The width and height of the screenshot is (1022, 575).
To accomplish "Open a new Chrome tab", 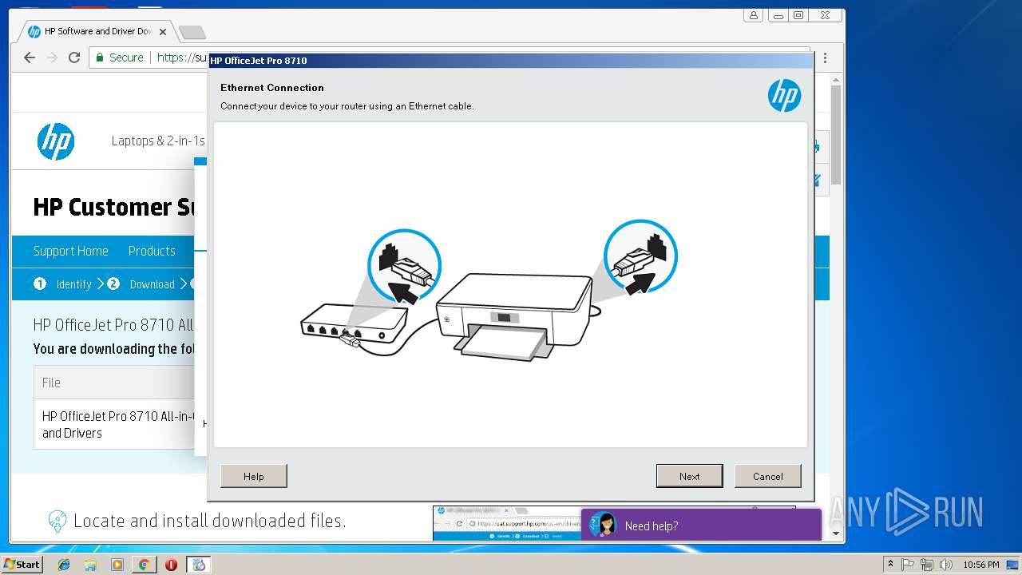I will click(192, 32).
